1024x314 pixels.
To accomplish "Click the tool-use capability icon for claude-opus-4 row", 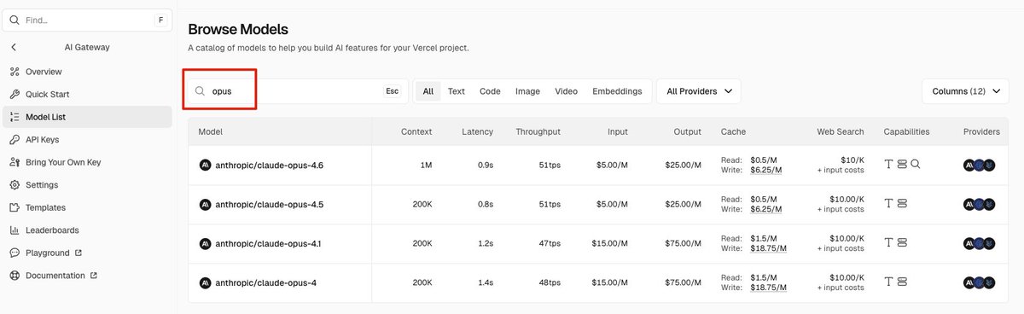I will 902,282.
